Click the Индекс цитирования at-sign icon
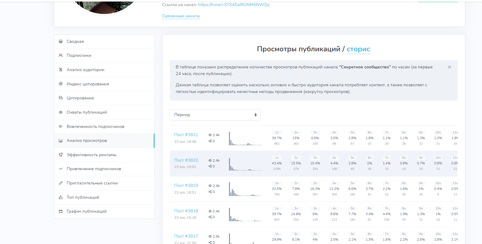Image resolution: width=482 pixels, height=244 pixels. [61, 84]
